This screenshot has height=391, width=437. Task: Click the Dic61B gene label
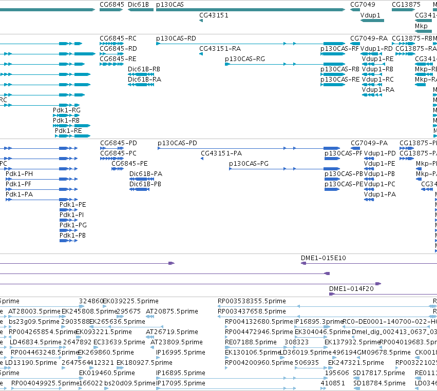[x=138, y=5]
